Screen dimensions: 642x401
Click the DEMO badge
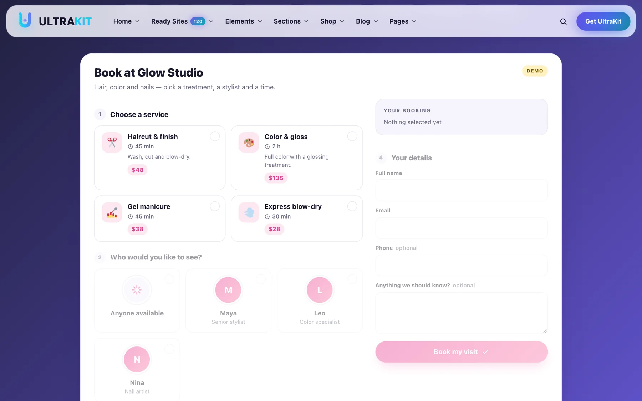coord(535,71)
